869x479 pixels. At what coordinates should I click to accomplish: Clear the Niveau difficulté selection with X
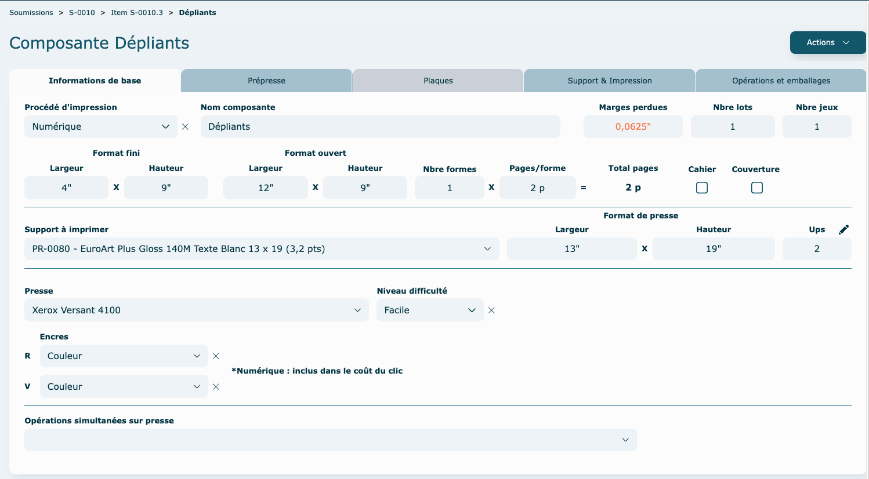(491, 310)
